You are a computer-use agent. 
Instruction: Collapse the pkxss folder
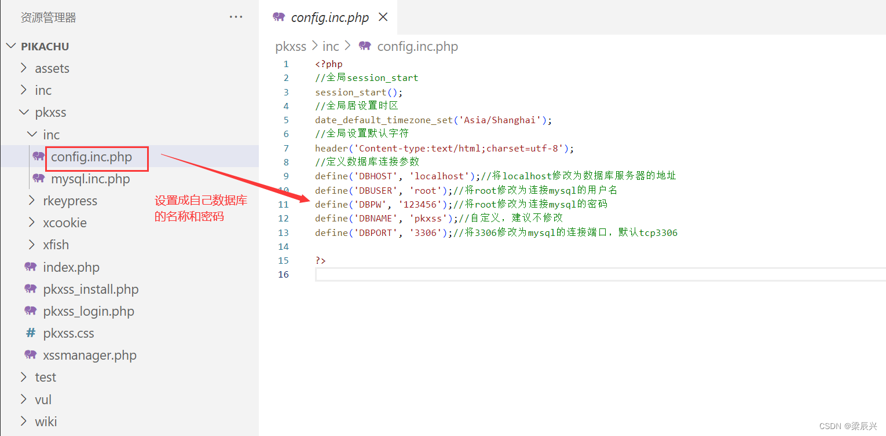click(24, 112)
